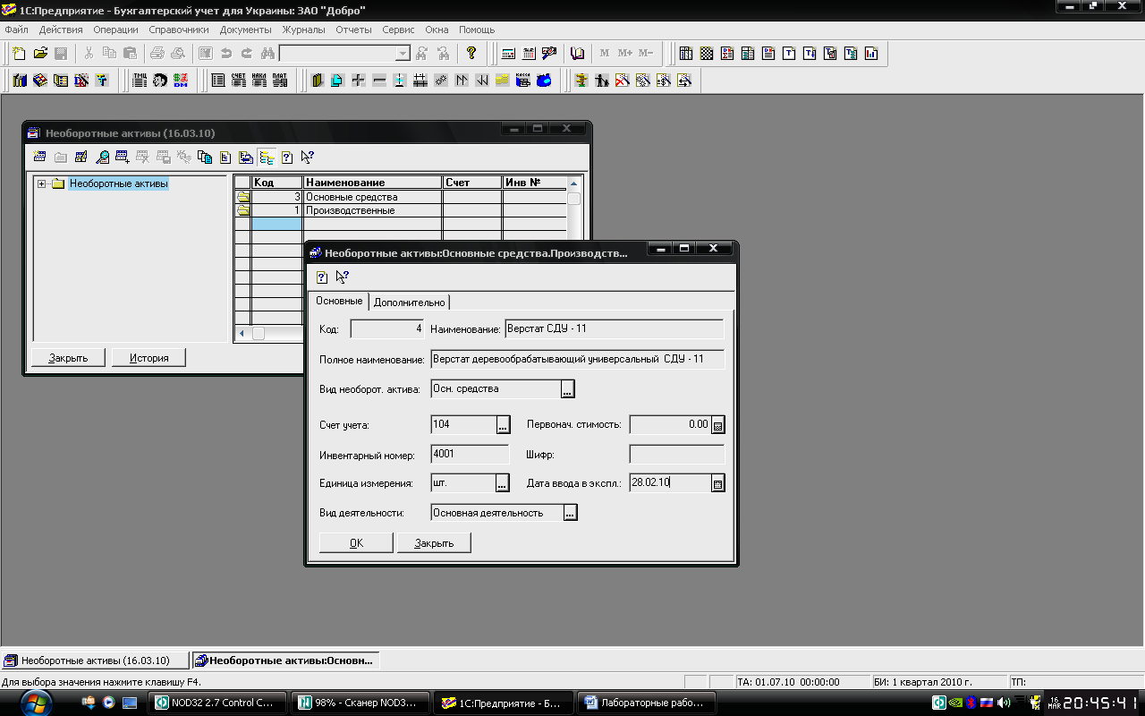
Task: Open the calendar icon next to calculator
Action: 529,54
